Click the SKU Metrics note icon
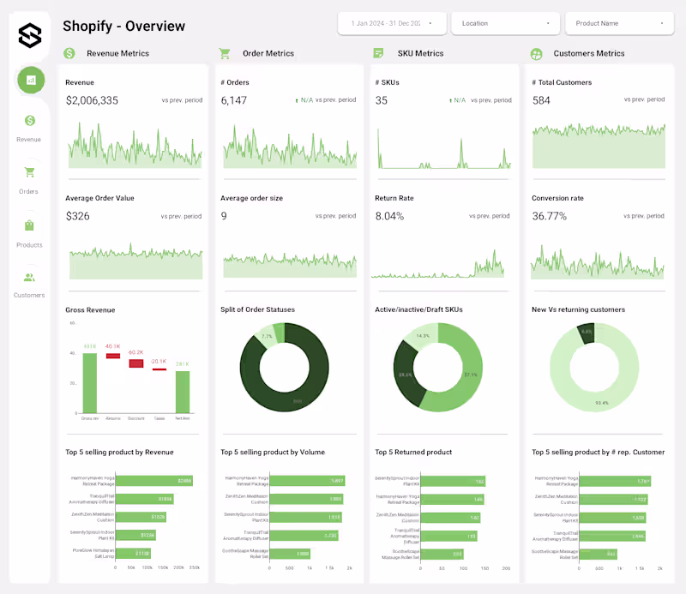686x594 pixels. (378, 53)
